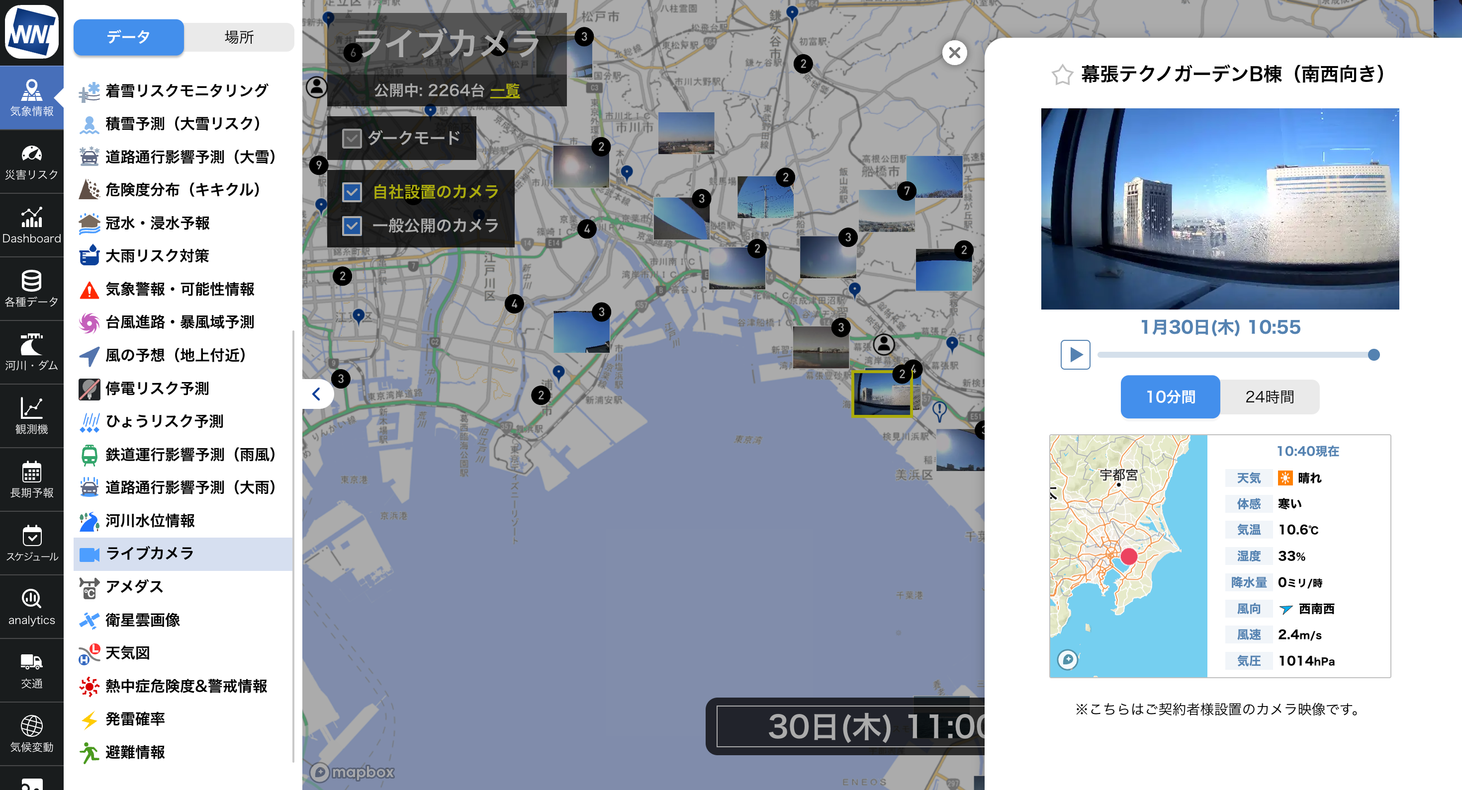Click the compass icon on mini map
Screen dimensions: 1462x790
pyautogui.click(x=1068, y=659)
